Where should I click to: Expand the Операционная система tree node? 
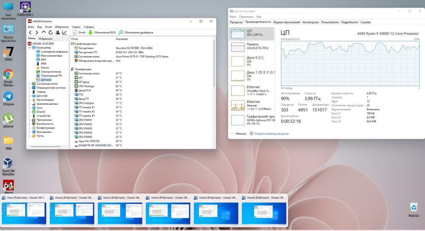pyautogui.click(x=30, y=88)
